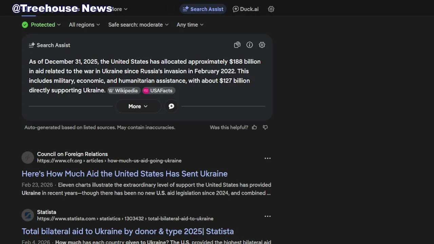Open the USAFacts source chip
Viewport: 434px width, 244px height.
pyautogui.click(x=159, y=90)
